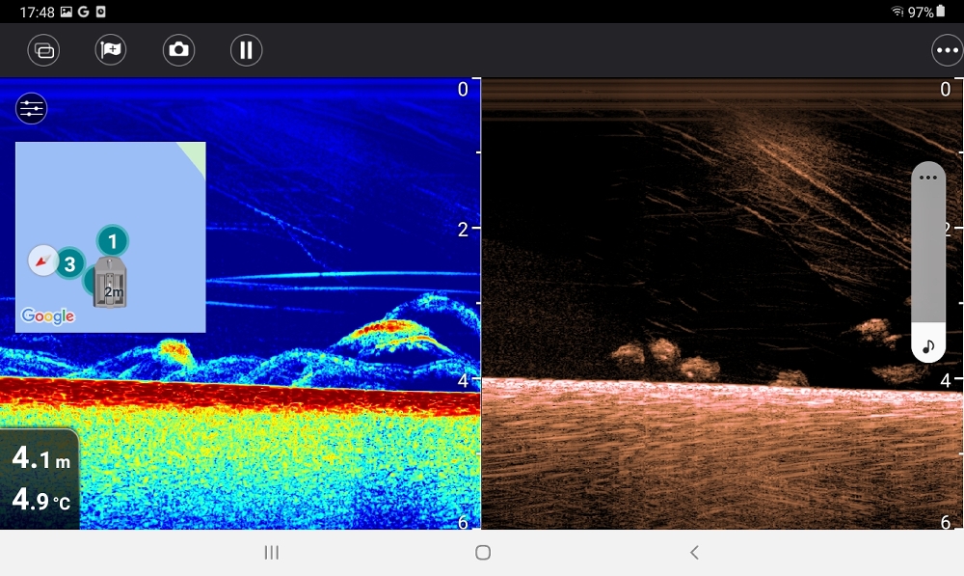This screenshot has width=964, height=576.
Task: Toggle the fish alarm music note
Action: 927,345
